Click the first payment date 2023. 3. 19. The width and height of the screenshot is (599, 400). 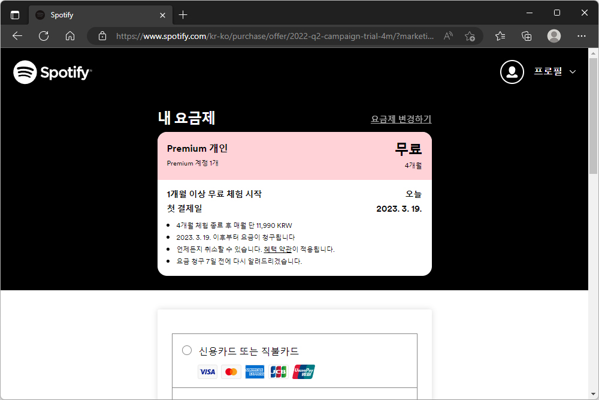point(399,209)
